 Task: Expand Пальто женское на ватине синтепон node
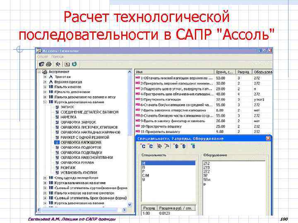(45, 193)
